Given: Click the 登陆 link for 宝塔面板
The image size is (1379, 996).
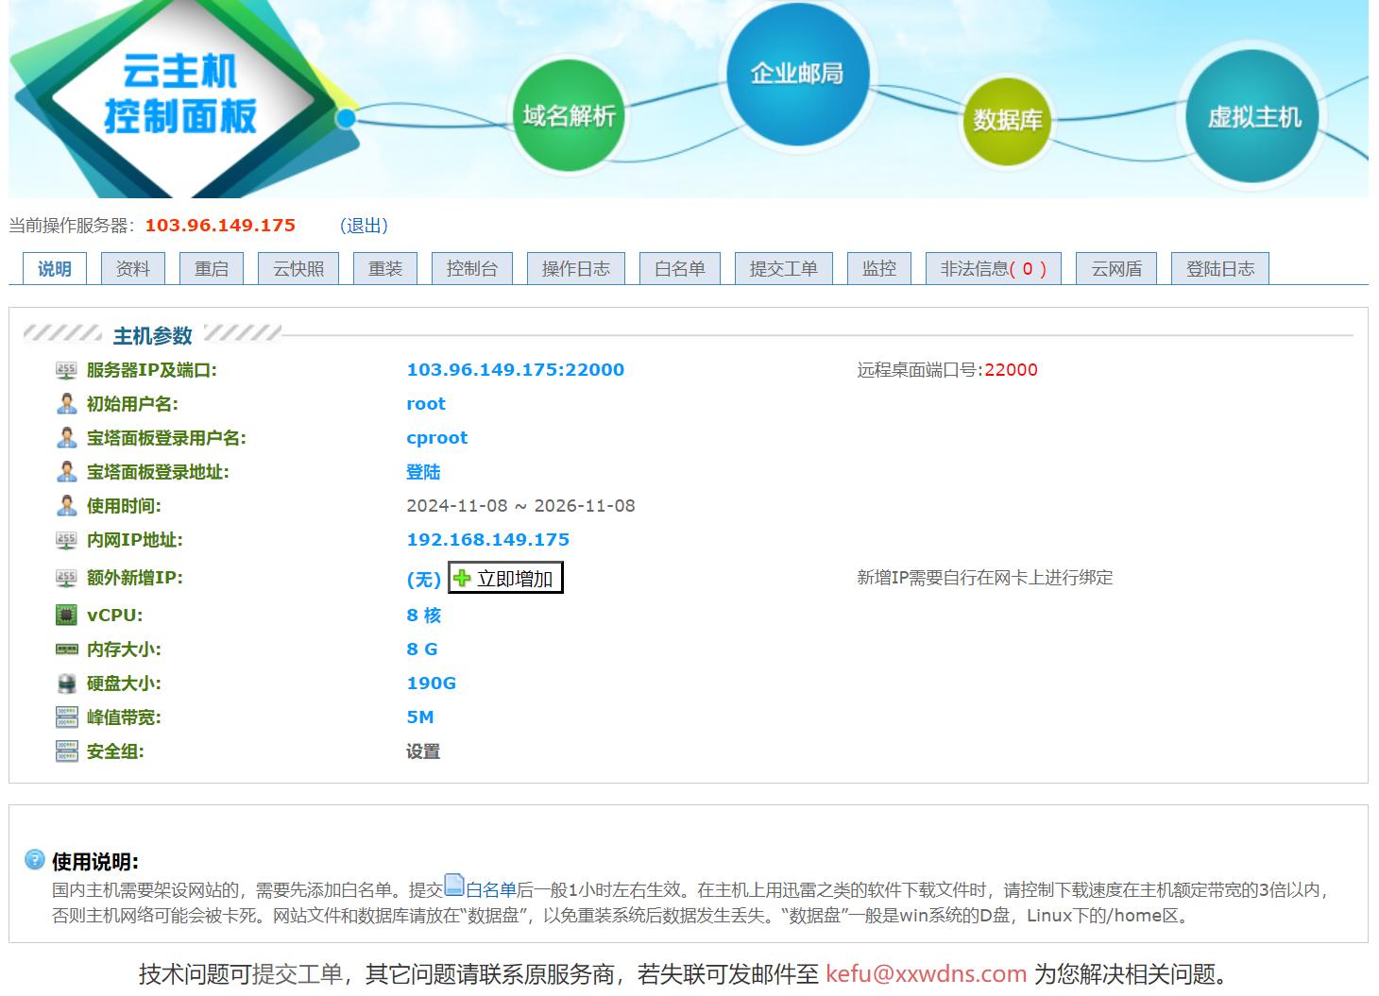Looking at the screenshot, I should tap(423, 472).
